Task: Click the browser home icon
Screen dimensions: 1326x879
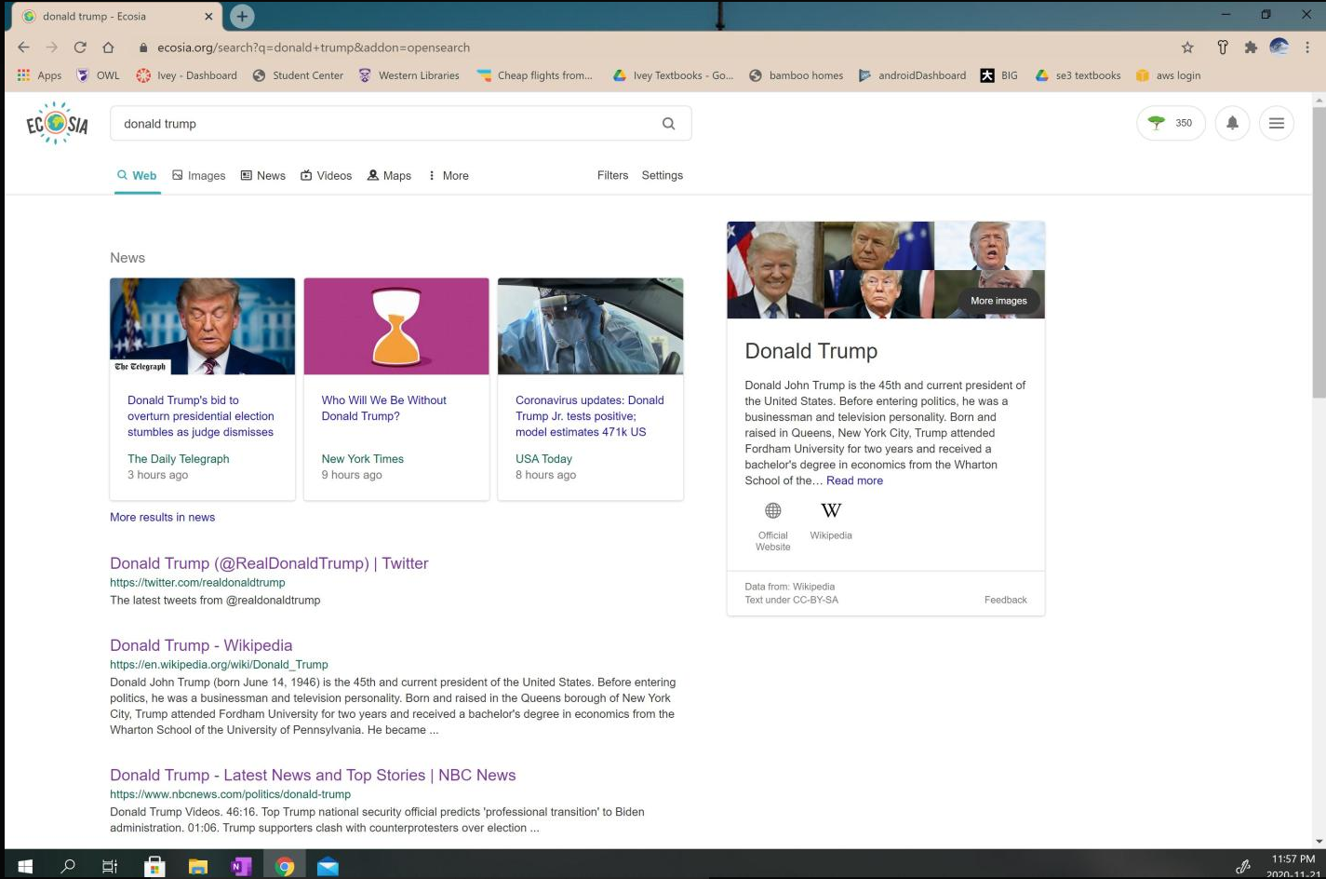Action: point(108,47)
